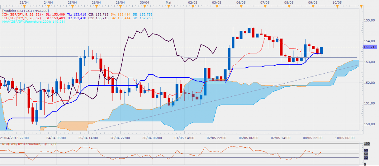Click the '25/04 14:00' time axis label
Screen dimensions: 379x166
[88, 138]
